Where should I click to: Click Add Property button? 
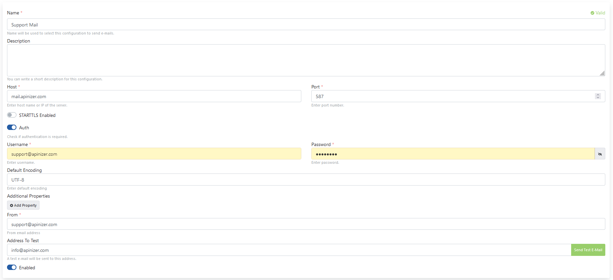pos(23,205)
